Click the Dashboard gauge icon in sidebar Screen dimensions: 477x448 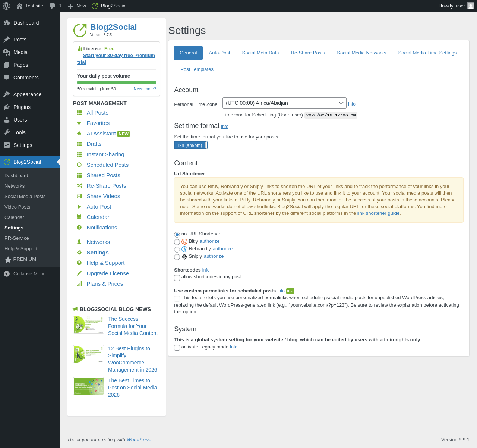(x=7, y=23)
